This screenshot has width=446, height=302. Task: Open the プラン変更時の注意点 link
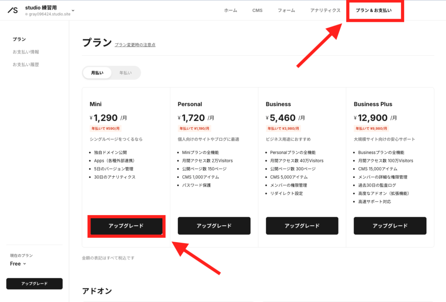tap(135, 45)
